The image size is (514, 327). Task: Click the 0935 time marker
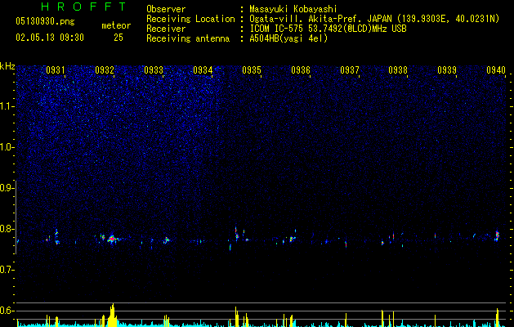(x=252, y=69)
